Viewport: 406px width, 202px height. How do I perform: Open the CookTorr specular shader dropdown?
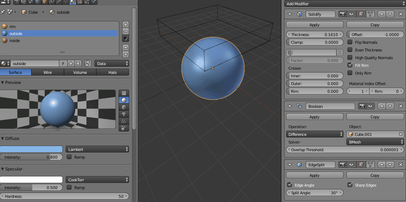97,180
